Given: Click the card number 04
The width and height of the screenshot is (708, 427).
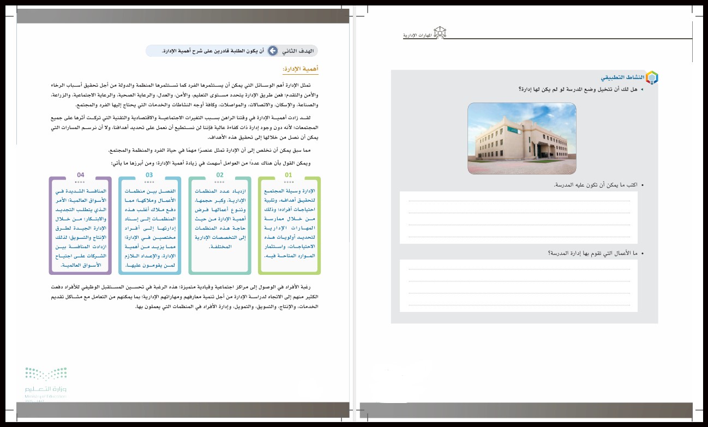Looking at the screenshot, I should tap(81, 175).
